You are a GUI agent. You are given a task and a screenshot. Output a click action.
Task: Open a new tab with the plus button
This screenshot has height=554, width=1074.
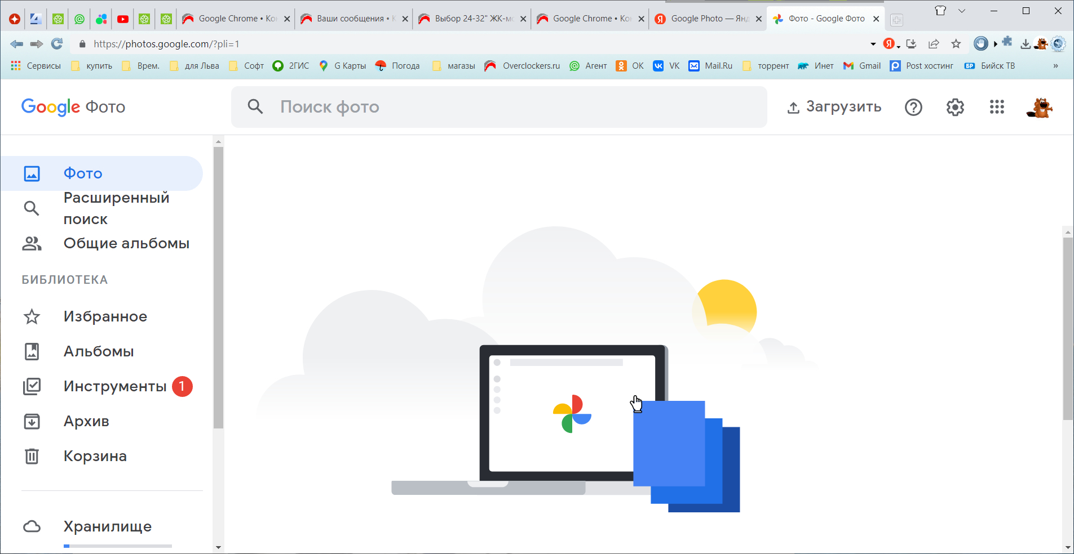[896, 20]
